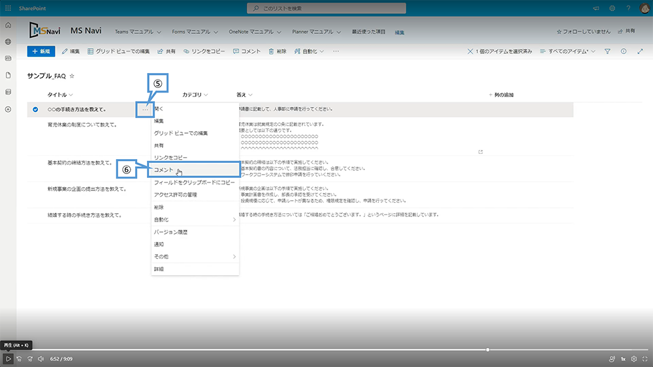653x367 pixels.
Task: Click the filter funnel icon in toolbar
Action: [607, 51]
